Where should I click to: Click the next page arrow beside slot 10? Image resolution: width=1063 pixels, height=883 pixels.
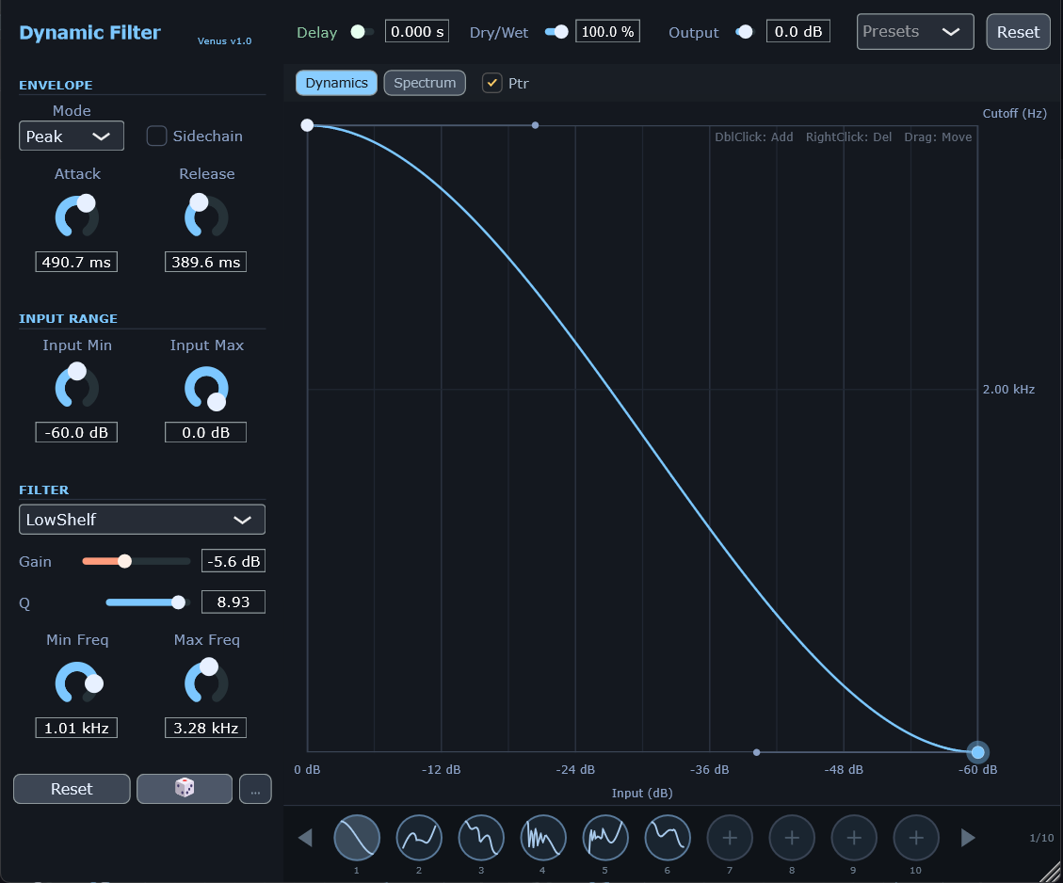pos(968,837)
